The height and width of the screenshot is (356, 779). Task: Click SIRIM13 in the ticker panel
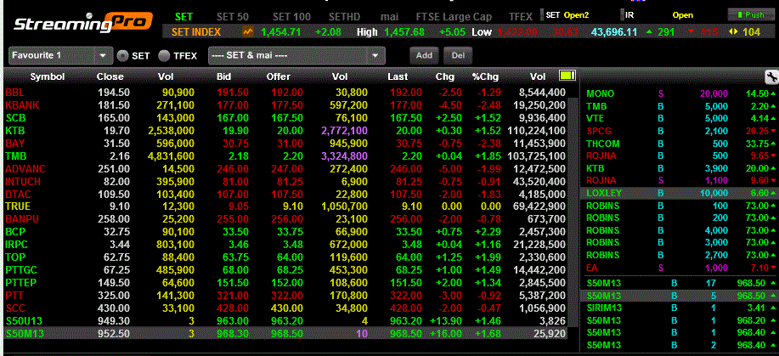(604, 308)
